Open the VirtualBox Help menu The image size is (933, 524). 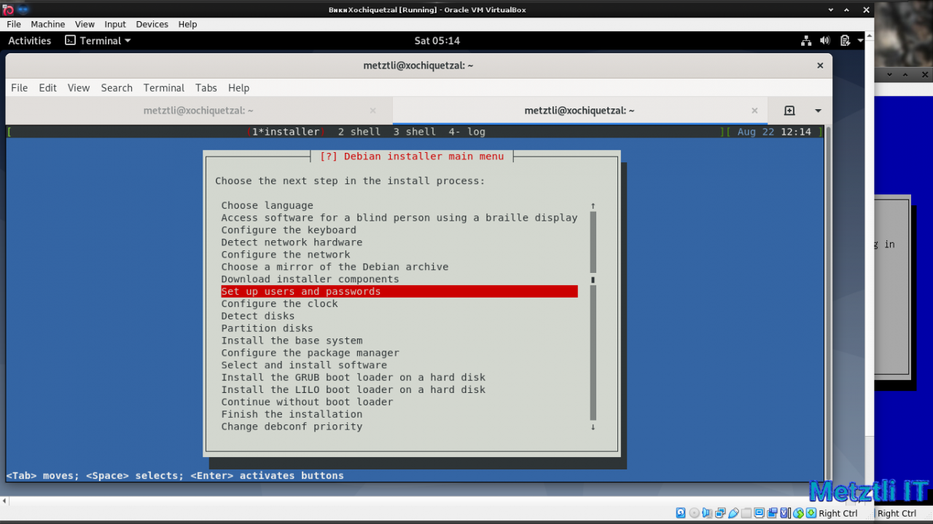pyautogui.click(x=187, y=24)
